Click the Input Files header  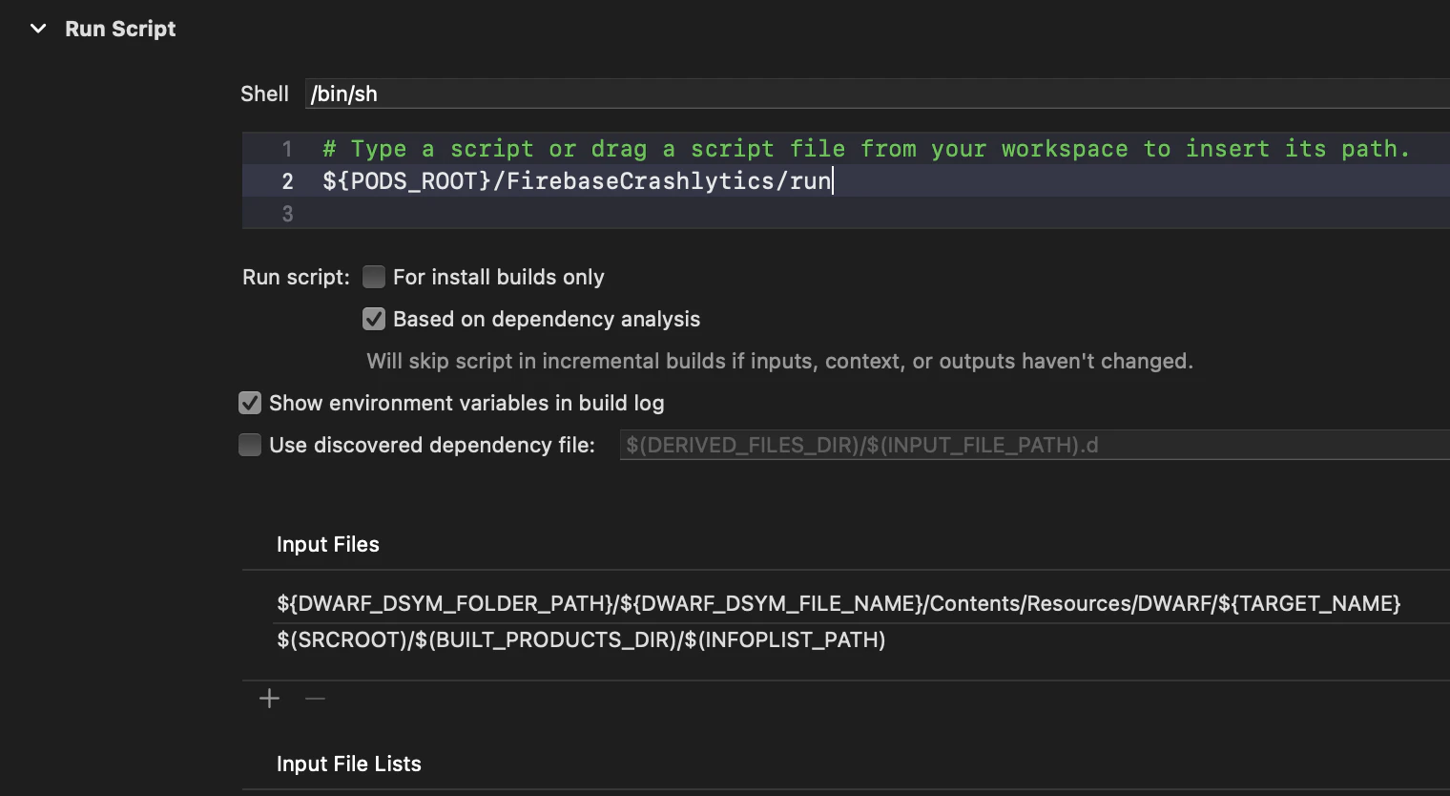point(328,544)
